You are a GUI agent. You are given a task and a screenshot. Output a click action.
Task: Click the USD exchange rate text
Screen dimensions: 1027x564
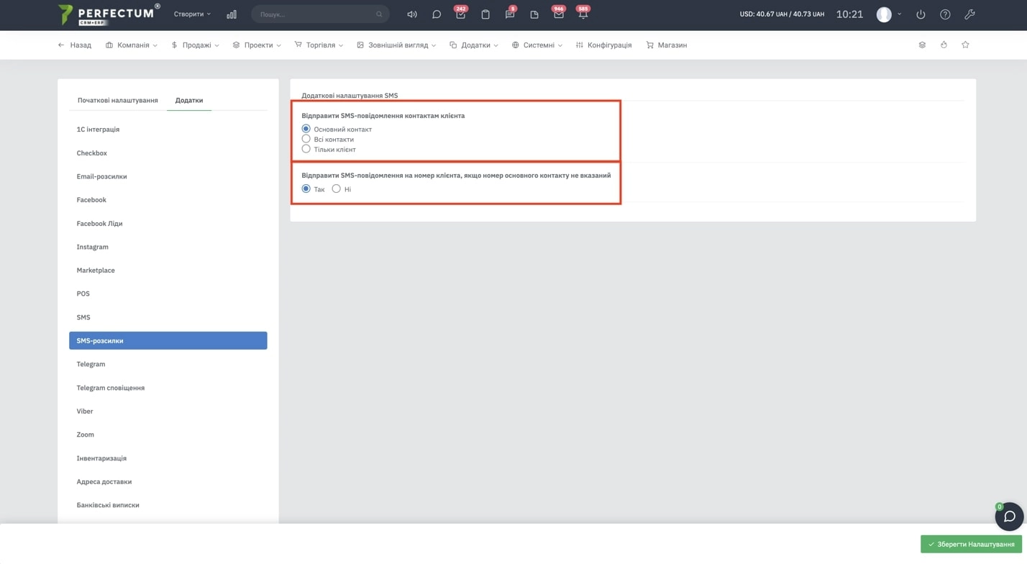pyautogui.click(x=782, y=14)
